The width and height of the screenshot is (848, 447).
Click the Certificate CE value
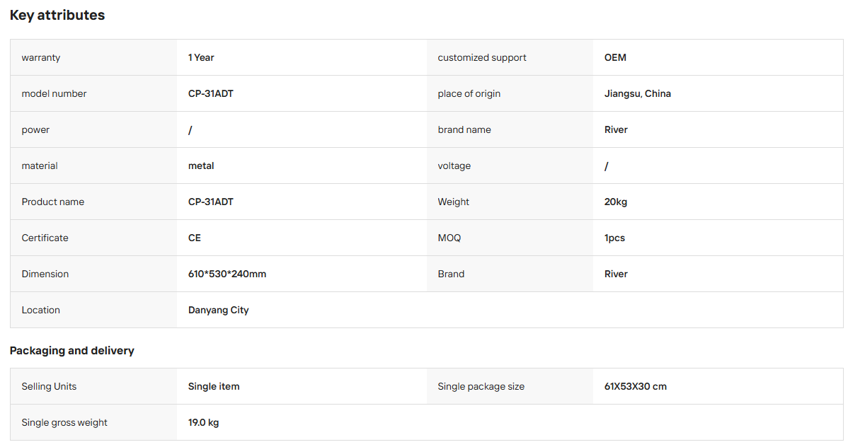tap(195, 238)
